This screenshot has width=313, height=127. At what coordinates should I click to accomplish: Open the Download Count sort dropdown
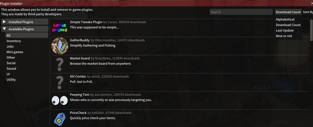[x=288, y=12]
